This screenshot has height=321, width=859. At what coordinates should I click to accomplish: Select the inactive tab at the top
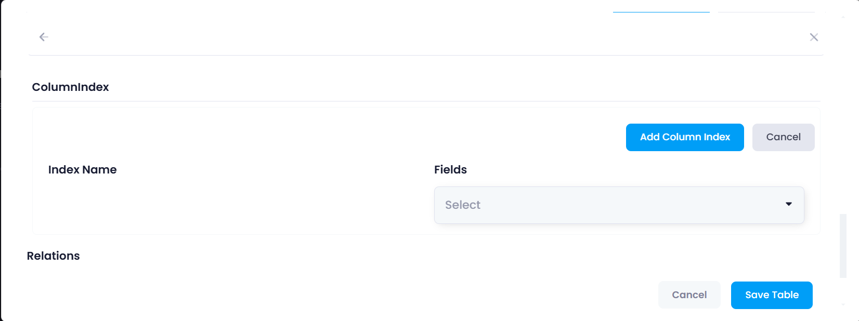[768, 11]
